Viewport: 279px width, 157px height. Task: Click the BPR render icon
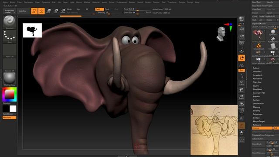(x=242, y=19)
